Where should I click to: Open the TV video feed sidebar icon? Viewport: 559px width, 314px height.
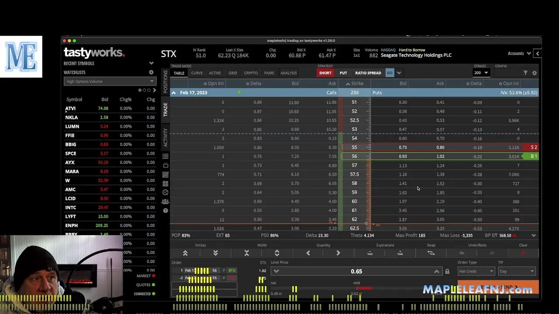(x=166, y=165)
